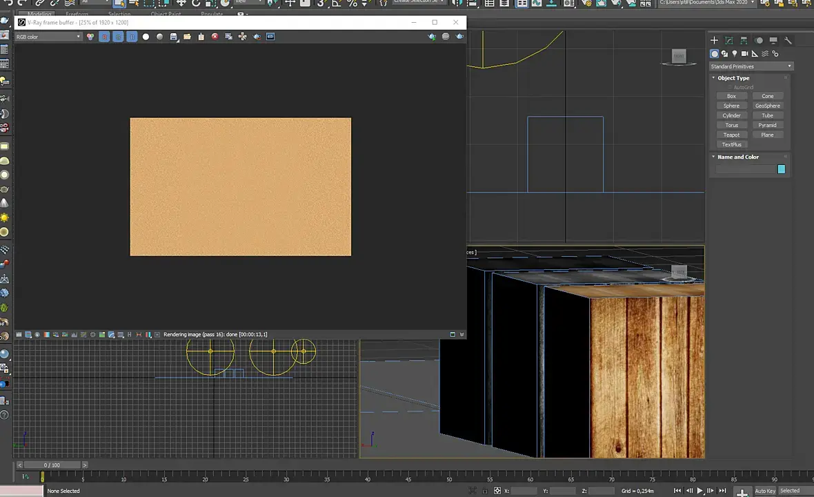Viewport: 814px width, 497px height.
Task: Click the Teapot primitive button
Action: (731, 135)
